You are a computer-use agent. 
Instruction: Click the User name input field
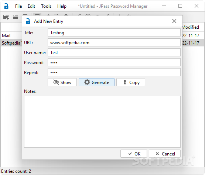[x=114, y=52]
